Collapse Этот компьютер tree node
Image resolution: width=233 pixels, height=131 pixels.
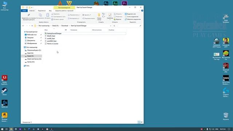point(32,47)
